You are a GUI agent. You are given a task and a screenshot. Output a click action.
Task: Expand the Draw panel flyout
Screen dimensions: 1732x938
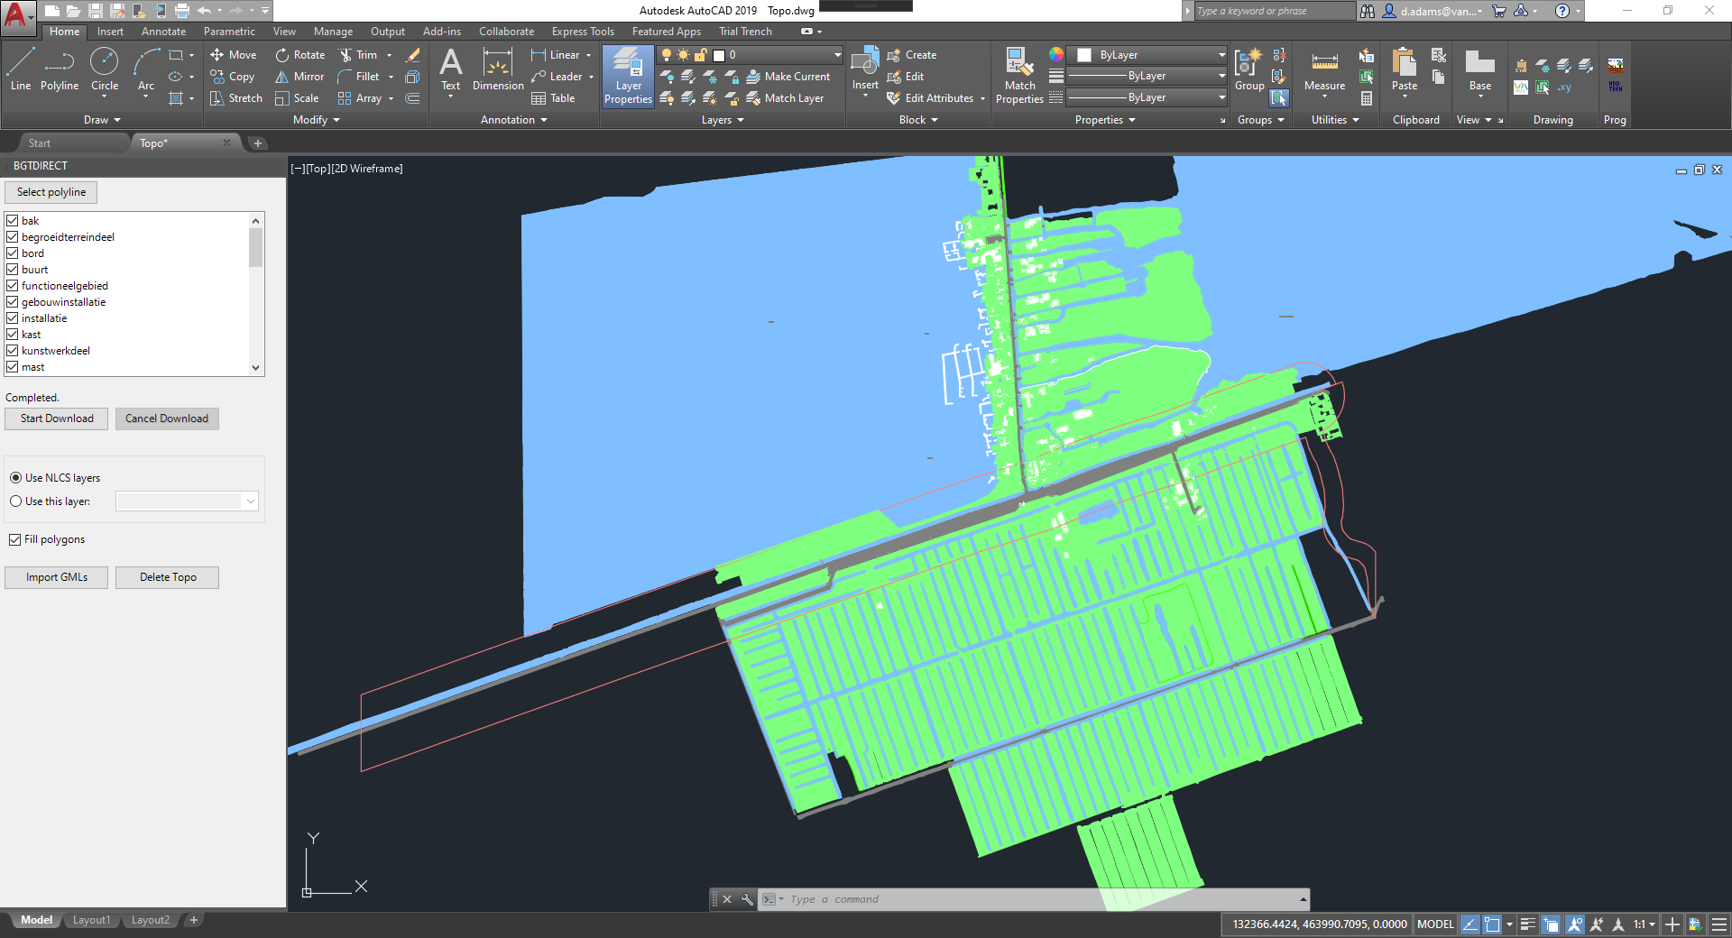[101, 120]
